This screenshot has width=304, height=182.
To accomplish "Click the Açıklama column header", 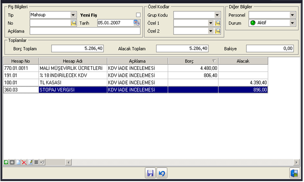I will [138, 61].
